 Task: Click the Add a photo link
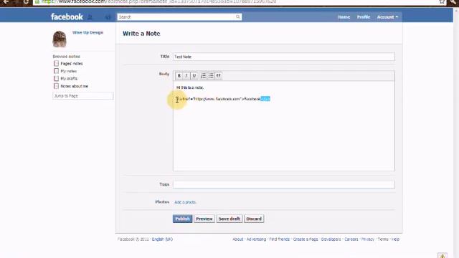tap(185, 202)
